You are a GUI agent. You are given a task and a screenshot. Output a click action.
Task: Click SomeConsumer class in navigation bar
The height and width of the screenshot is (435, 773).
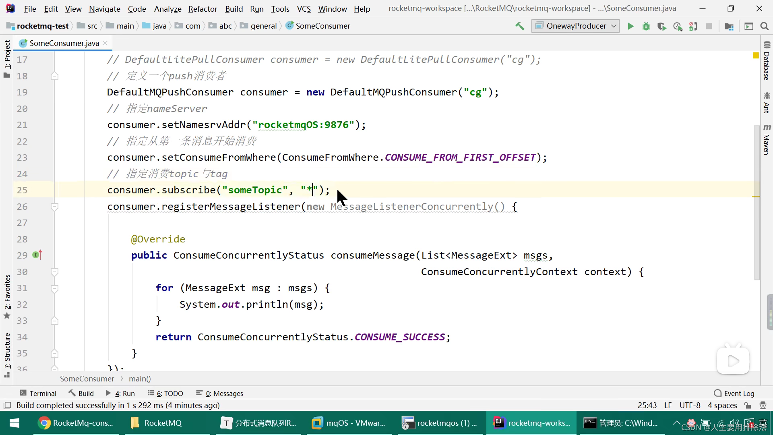[x=318, y=26]
